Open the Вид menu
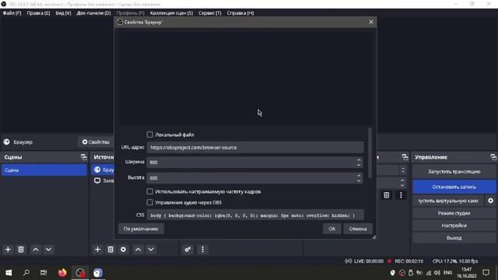498x280 pixels. (63, 13)
